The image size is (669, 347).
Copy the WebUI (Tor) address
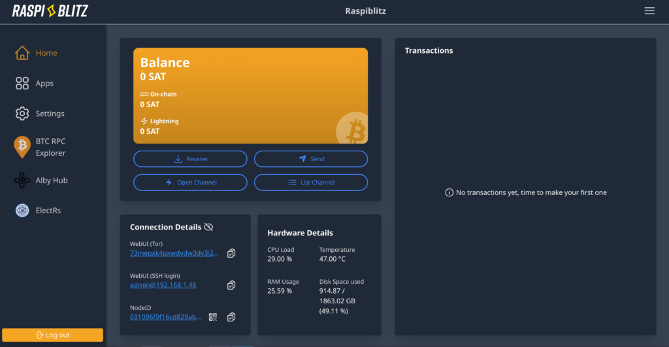click(231, 253)
